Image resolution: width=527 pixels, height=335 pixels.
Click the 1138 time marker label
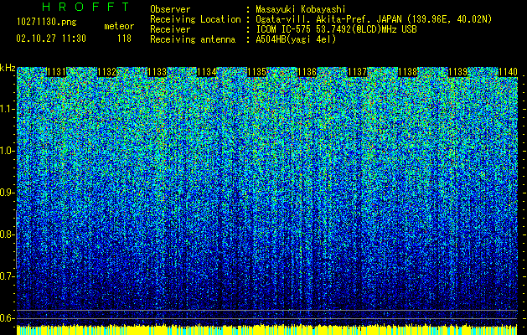tap(408, 72)
